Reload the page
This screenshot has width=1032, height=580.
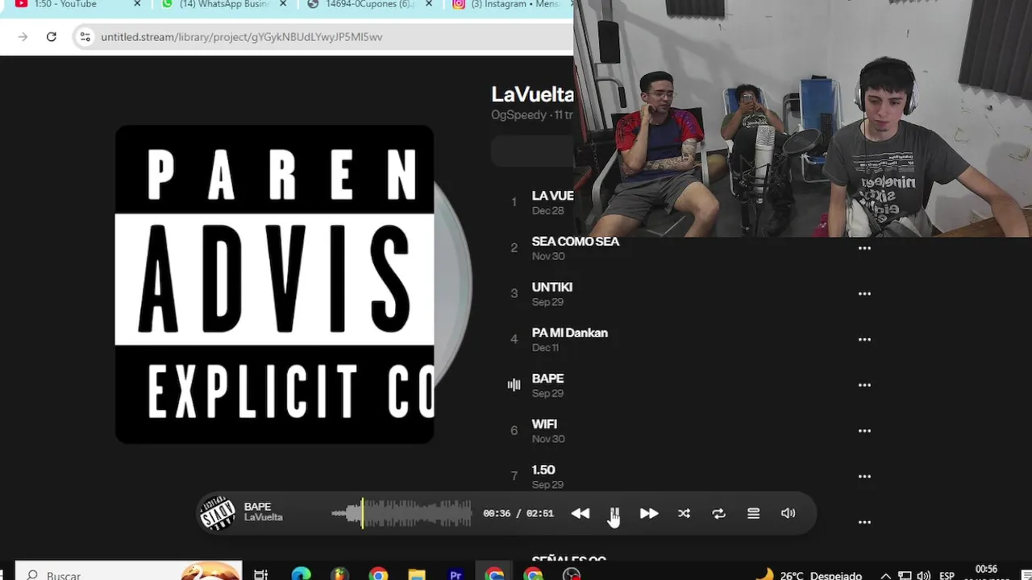click(x=52, y=37)
